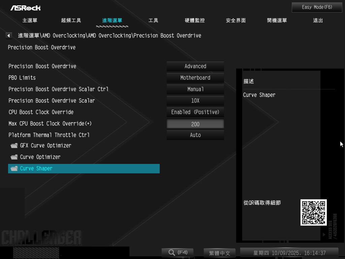Image resolution: width=345 pixels, height=259 pixels.
Task: Open the GFX Curve Optimizer folder icon
Action: 14,146
